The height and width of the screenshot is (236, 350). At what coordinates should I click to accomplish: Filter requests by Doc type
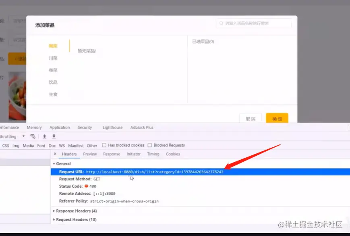click(52, 146)
